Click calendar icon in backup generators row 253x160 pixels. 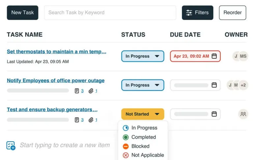(214, 114)
